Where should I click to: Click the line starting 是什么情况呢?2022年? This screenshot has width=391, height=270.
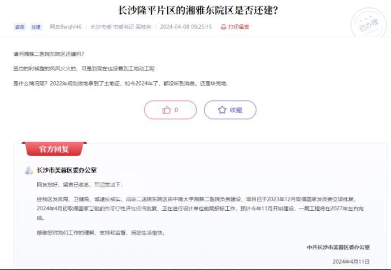point(120,83)
